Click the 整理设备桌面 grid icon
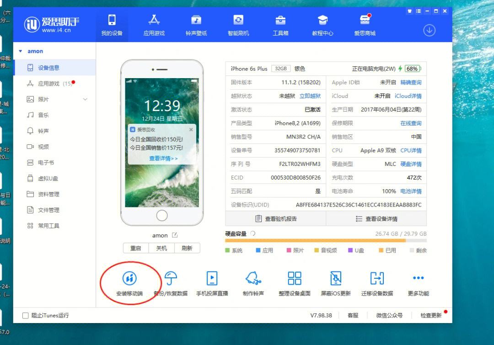This screenshot has width=494, height=345. click(x=295, y=278)
